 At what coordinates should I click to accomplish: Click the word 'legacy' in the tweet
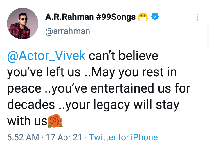tap(112, 105)
